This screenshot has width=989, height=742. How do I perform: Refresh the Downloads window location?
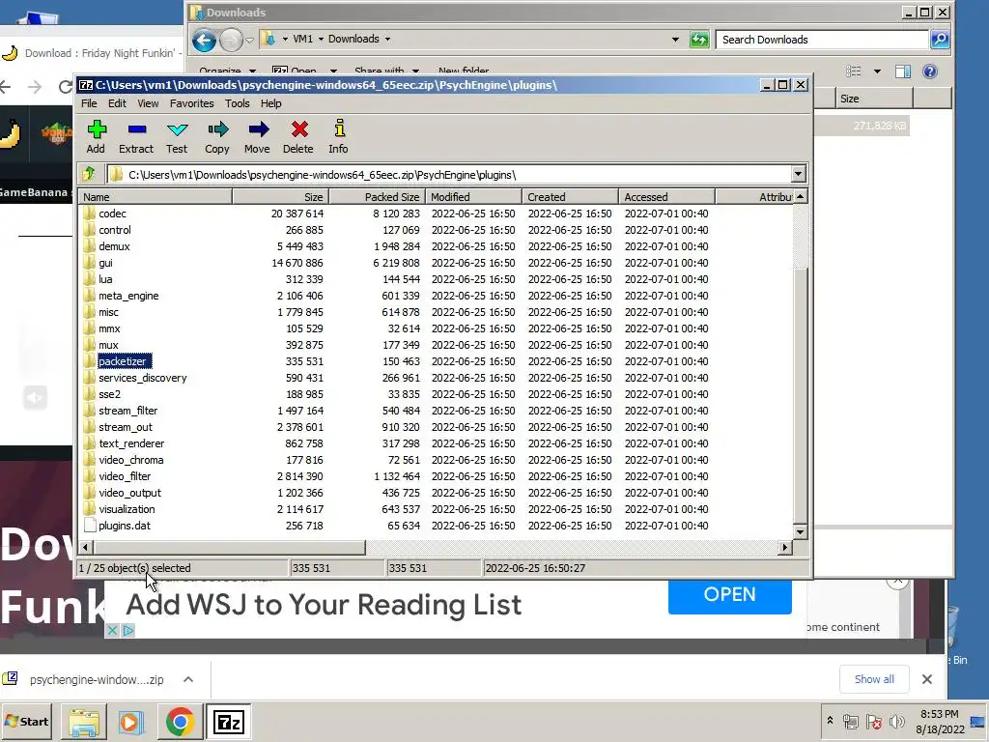coord(699,40)
